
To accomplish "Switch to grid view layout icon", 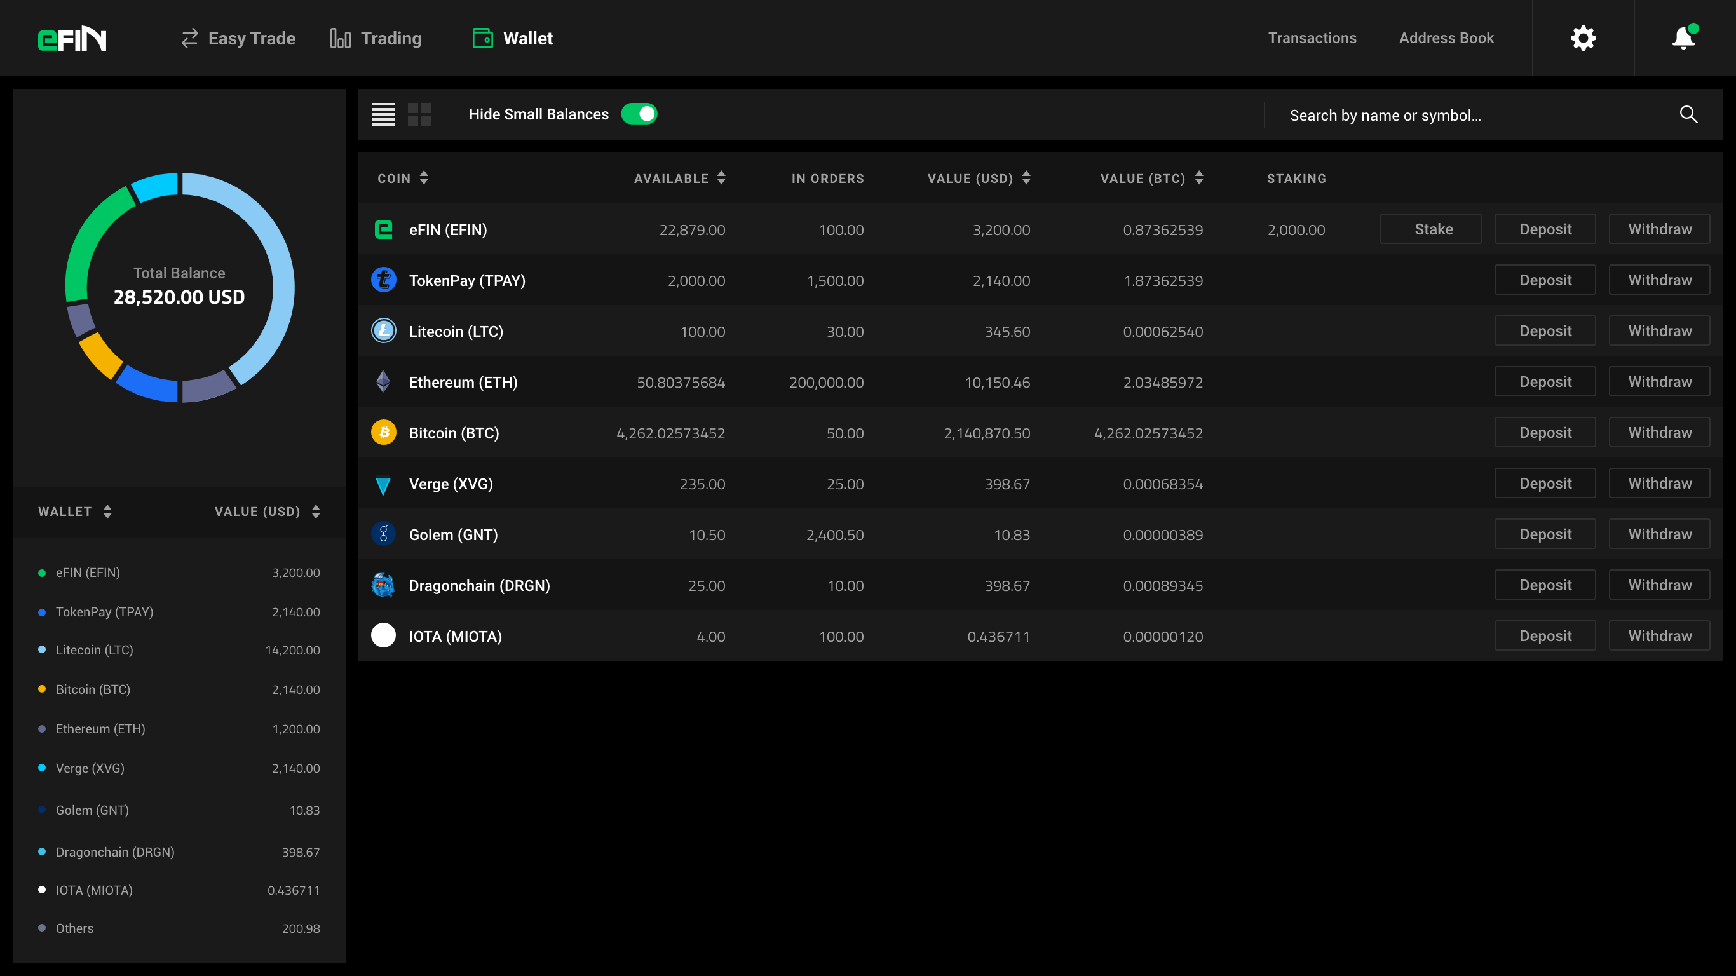I will click(x=419, y=114).
